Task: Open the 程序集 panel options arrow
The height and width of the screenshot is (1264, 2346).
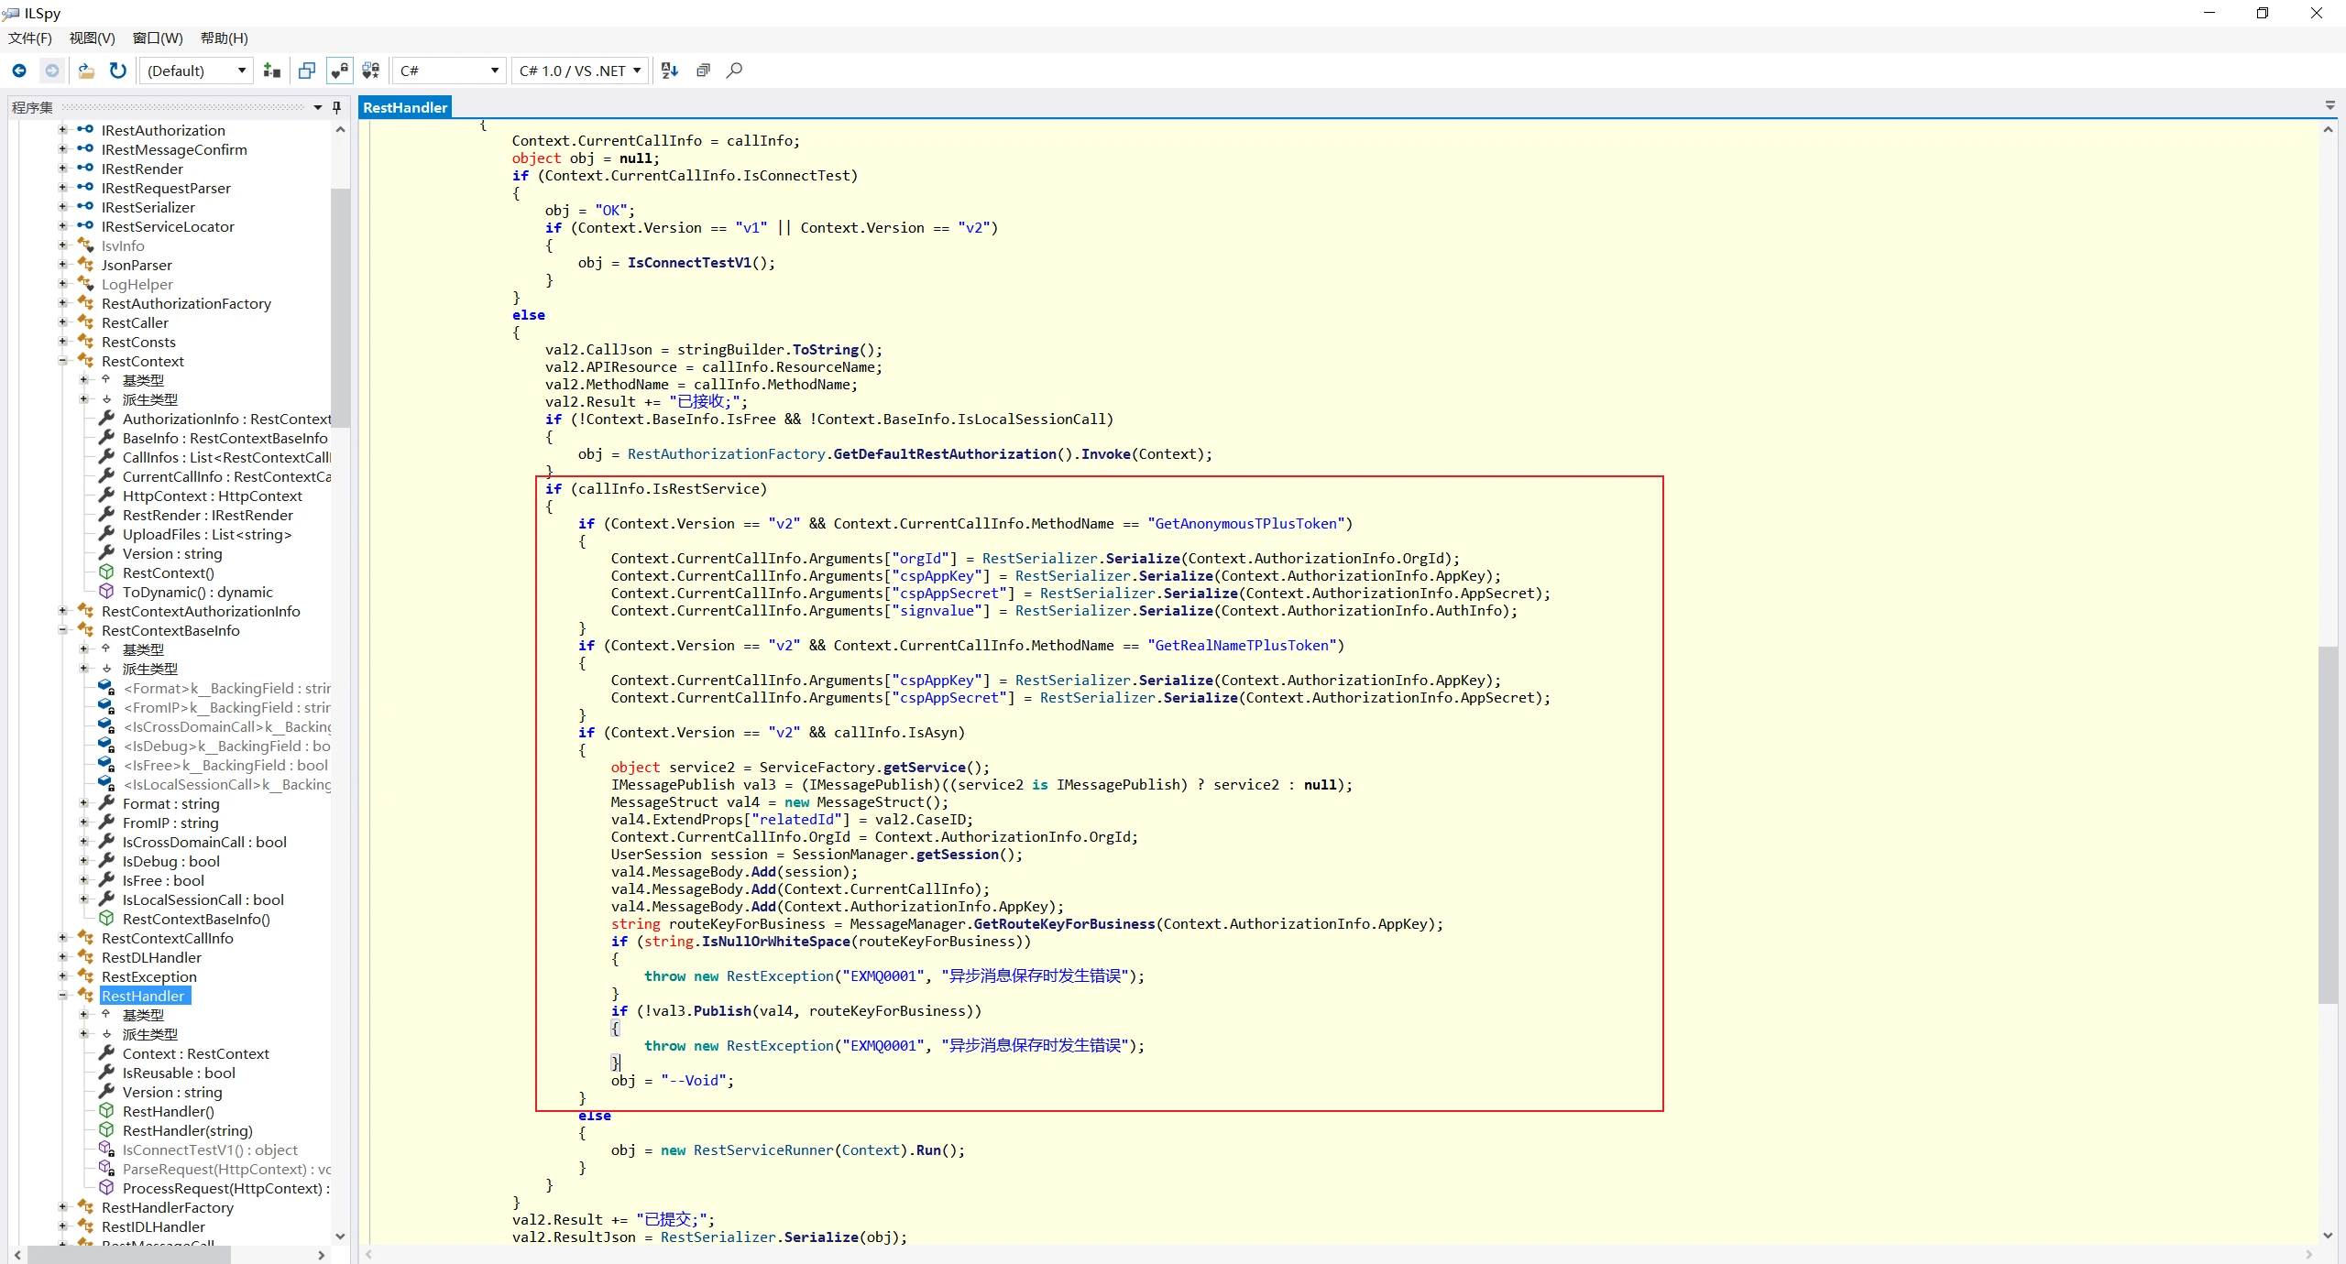Action: click(318, 107)
